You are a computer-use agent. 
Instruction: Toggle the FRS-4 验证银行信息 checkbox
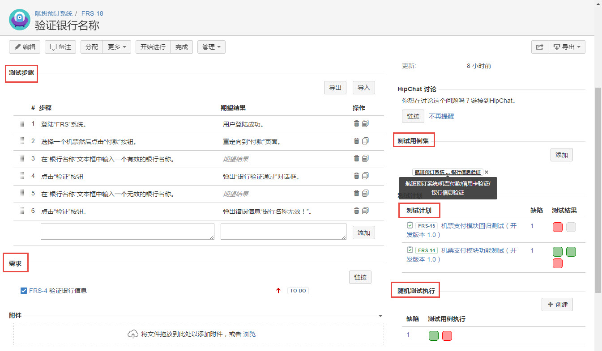pyautogui.click(x=24, y=291)
